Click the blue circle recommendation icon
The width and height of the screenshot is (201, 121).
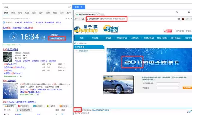[4, 23]
